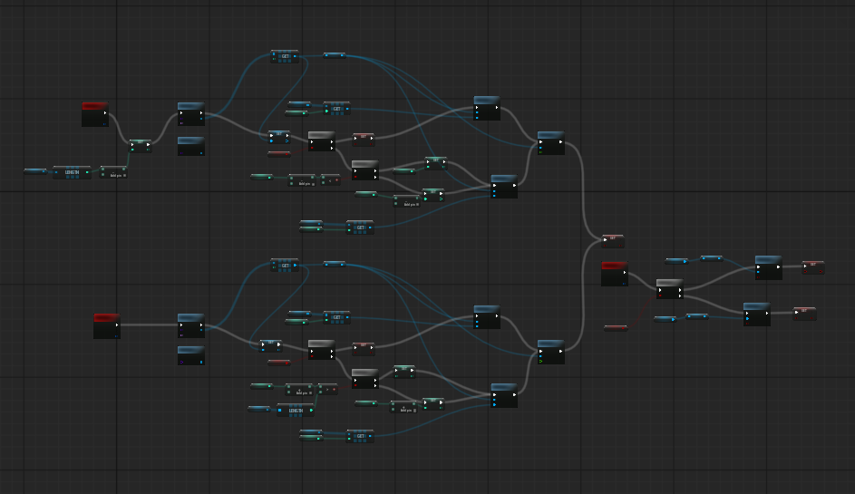
Task: Select the red SET node where both graphs merge
Action: [612, 238]
